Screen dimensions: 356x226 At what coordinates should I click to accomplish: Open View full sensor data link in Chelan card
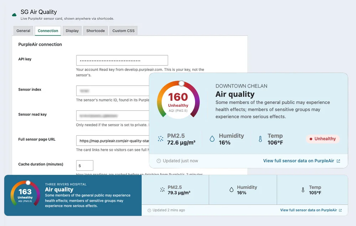299,161
